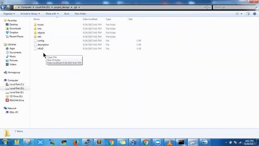Select Local Disk (D:) in the breadcrumb
259x146 pixels.
pos(42,7)
